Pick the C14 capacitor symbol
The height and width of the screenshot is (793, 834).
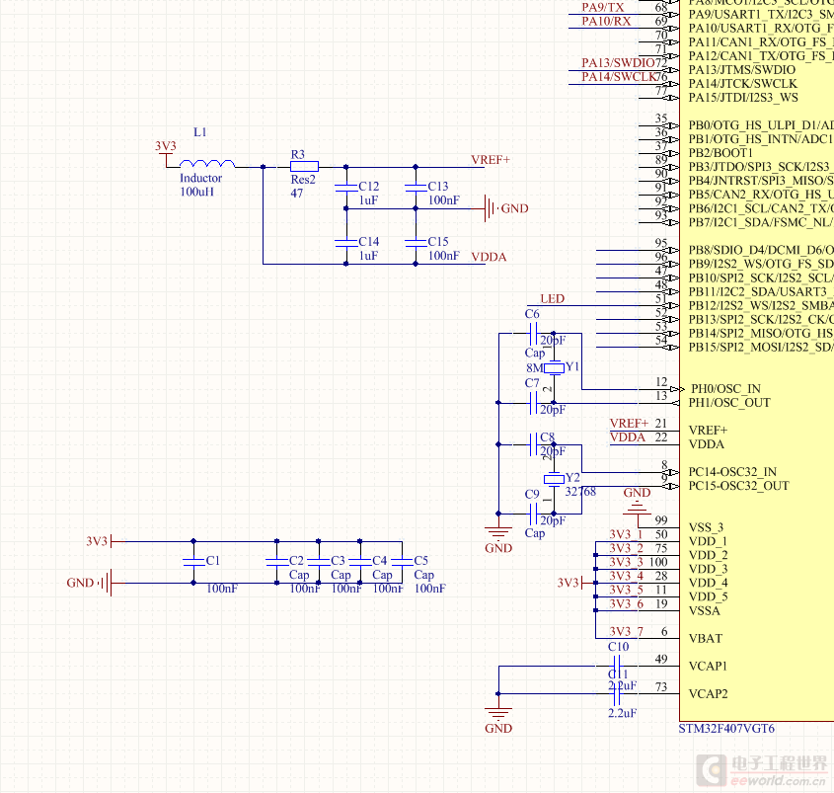[x=346, y=243]
